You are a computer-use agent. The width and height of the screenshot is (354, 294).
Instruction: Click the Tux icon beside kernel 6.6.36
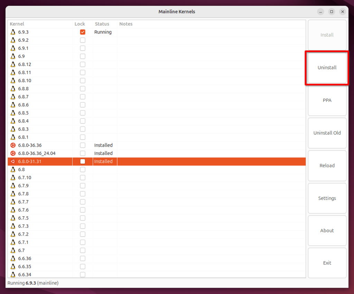click(x=13, y=258)
